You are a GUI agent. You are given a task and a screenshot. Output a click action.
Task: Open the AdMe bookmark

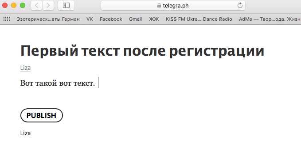tap(270, 19)
